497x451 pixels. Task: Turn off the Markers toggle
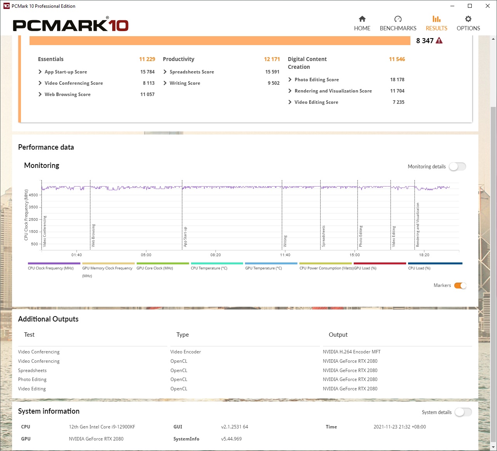460,285
